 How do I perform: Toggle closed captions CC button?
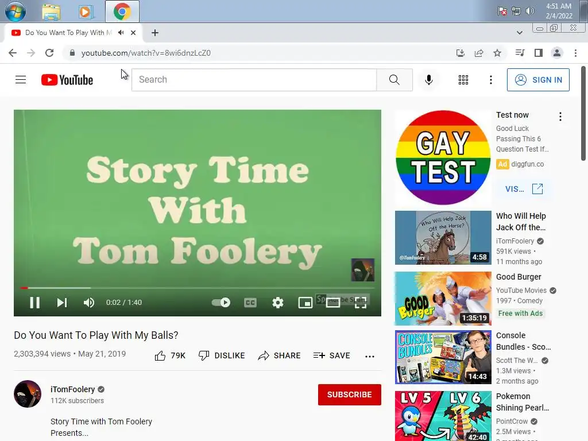click(250, 302)
